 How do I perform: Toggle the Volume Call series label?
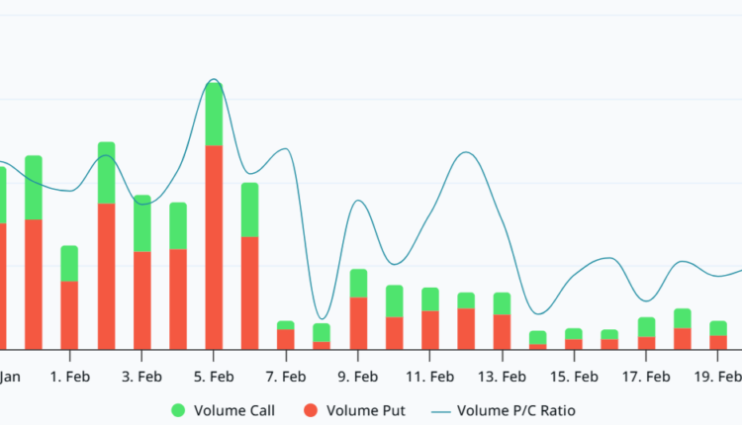(233, 410)
